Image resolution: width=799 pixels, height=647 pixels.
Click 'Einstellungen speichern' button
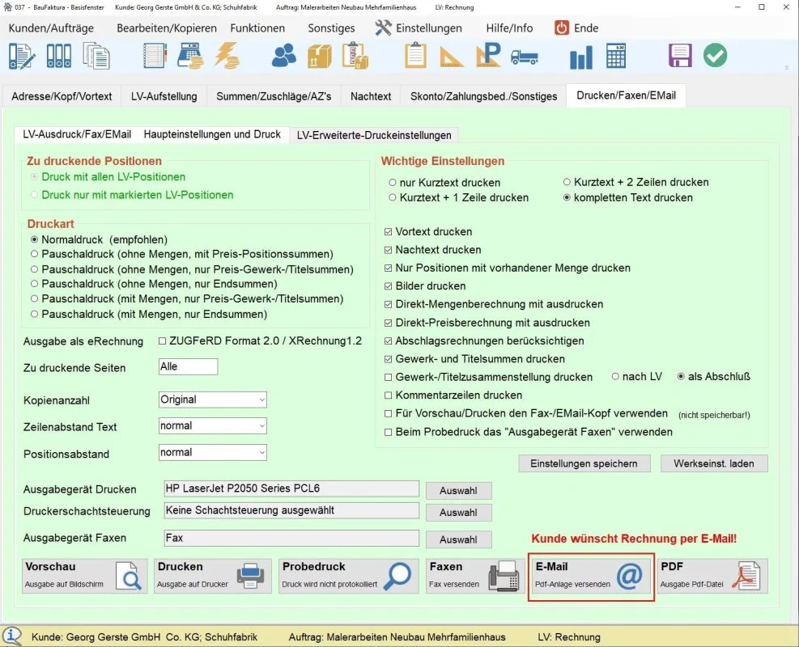[584, 463]
